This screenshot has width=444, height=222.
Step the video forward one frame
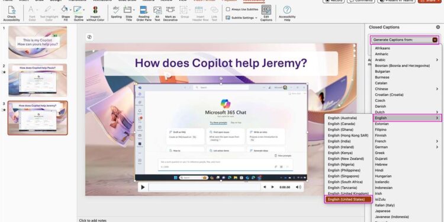coord(272,187)
